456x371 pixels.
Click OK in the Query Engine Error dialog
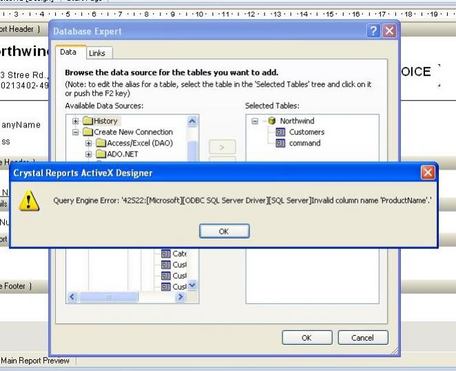[225, 231]
